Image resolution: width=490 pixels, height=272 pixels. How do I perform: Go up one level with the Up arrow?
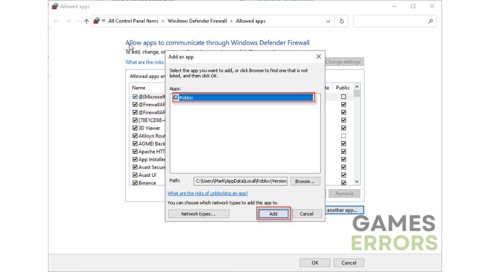pyautogui.click(x=86, y=21)
